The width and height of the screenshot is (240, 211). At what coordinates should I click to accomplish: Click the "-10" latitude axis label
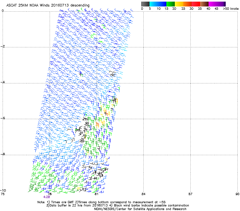[3, 191]
